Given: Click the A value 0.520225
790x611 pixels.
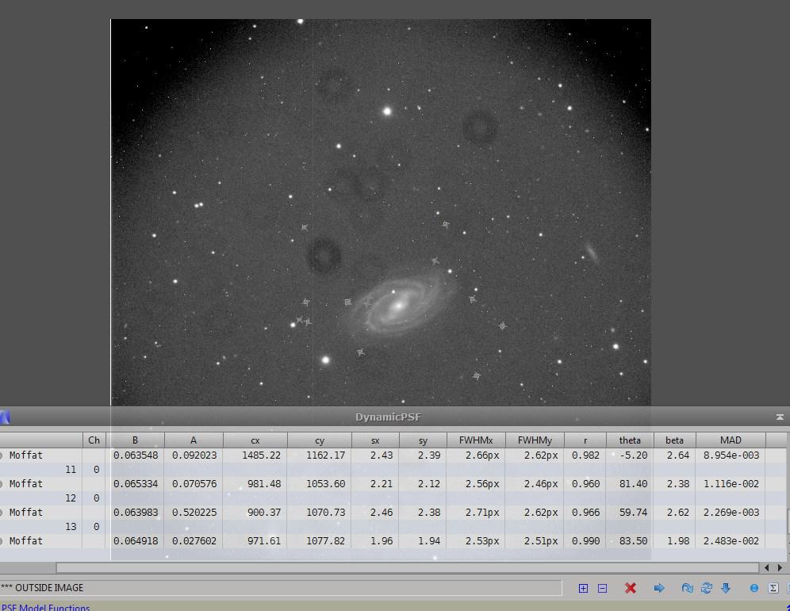Looking at the screenshot, I should coord(194,512).
